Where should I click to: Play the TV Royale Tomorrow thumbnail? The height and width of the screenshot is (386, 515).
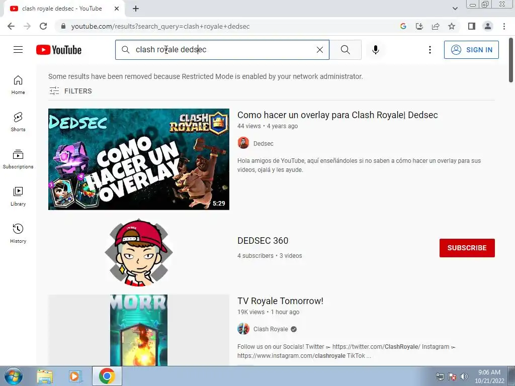coord(139,330)
